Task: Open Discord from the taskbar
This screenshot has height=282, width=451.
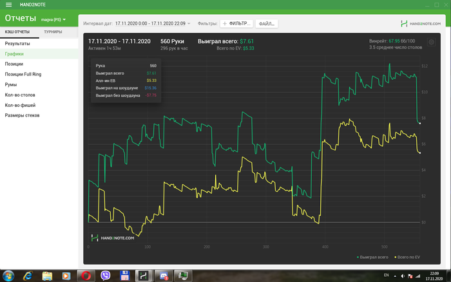Action: coord(164,276)
